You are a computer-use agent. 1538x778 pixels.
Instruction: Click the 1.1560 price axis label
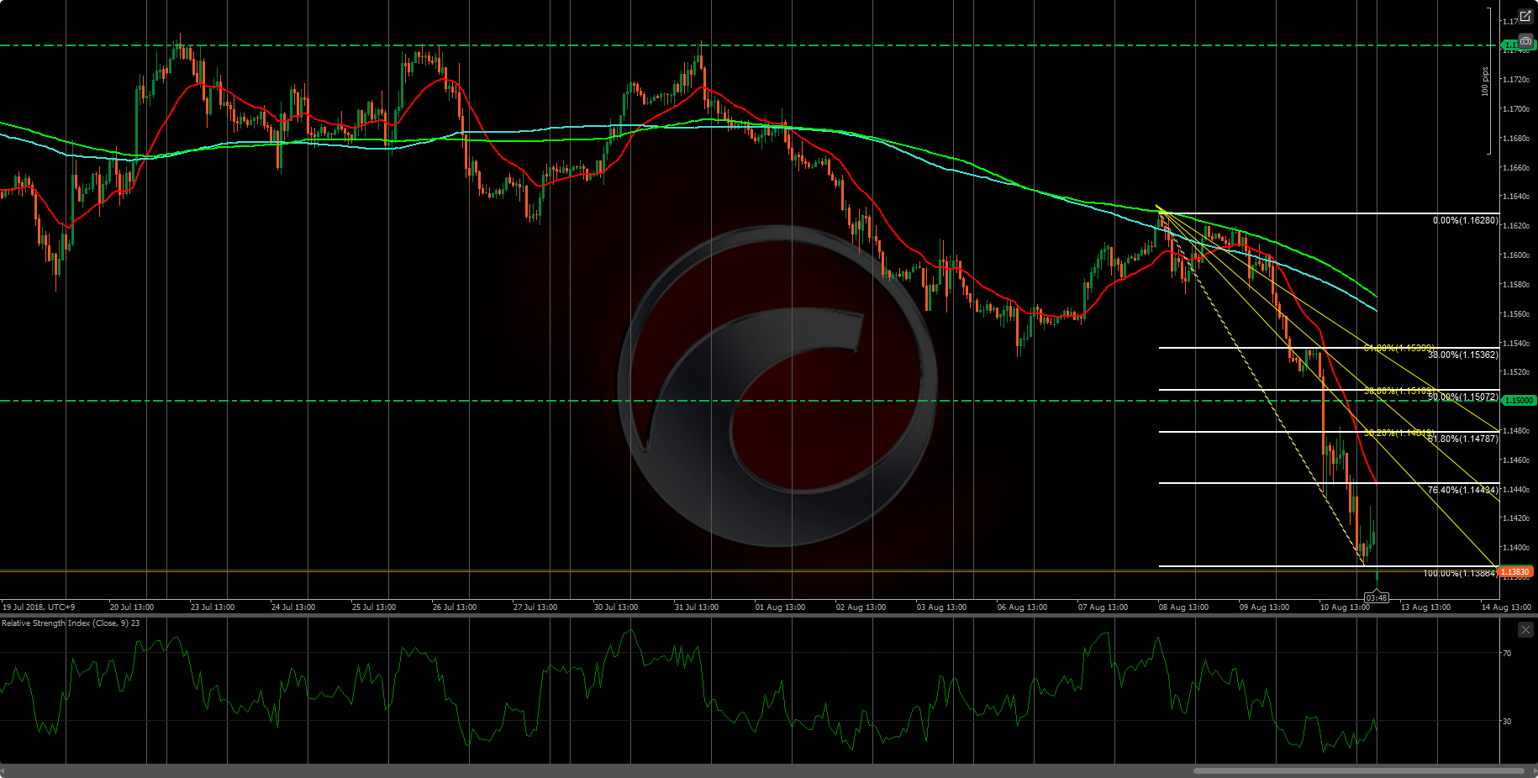coord(1517,314)
